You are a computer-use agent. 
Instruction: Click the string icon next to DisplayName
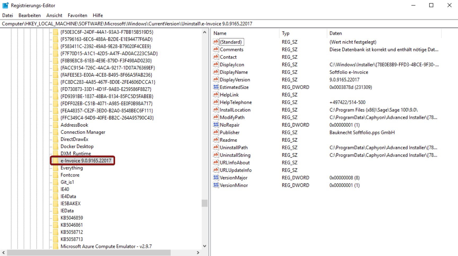point(216,72)
